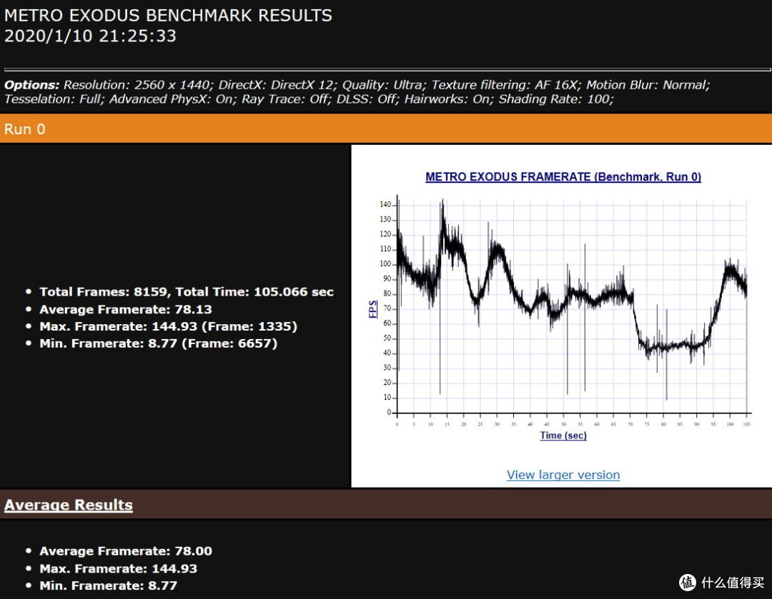Click the 'Average Results' heading
Screen dimensions: 772x599
pos(69,505)
